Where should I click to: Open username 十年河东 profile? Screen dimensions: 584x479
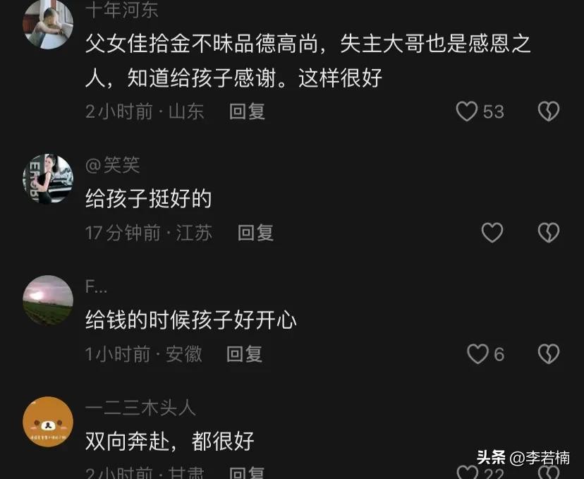click(122, 10)
